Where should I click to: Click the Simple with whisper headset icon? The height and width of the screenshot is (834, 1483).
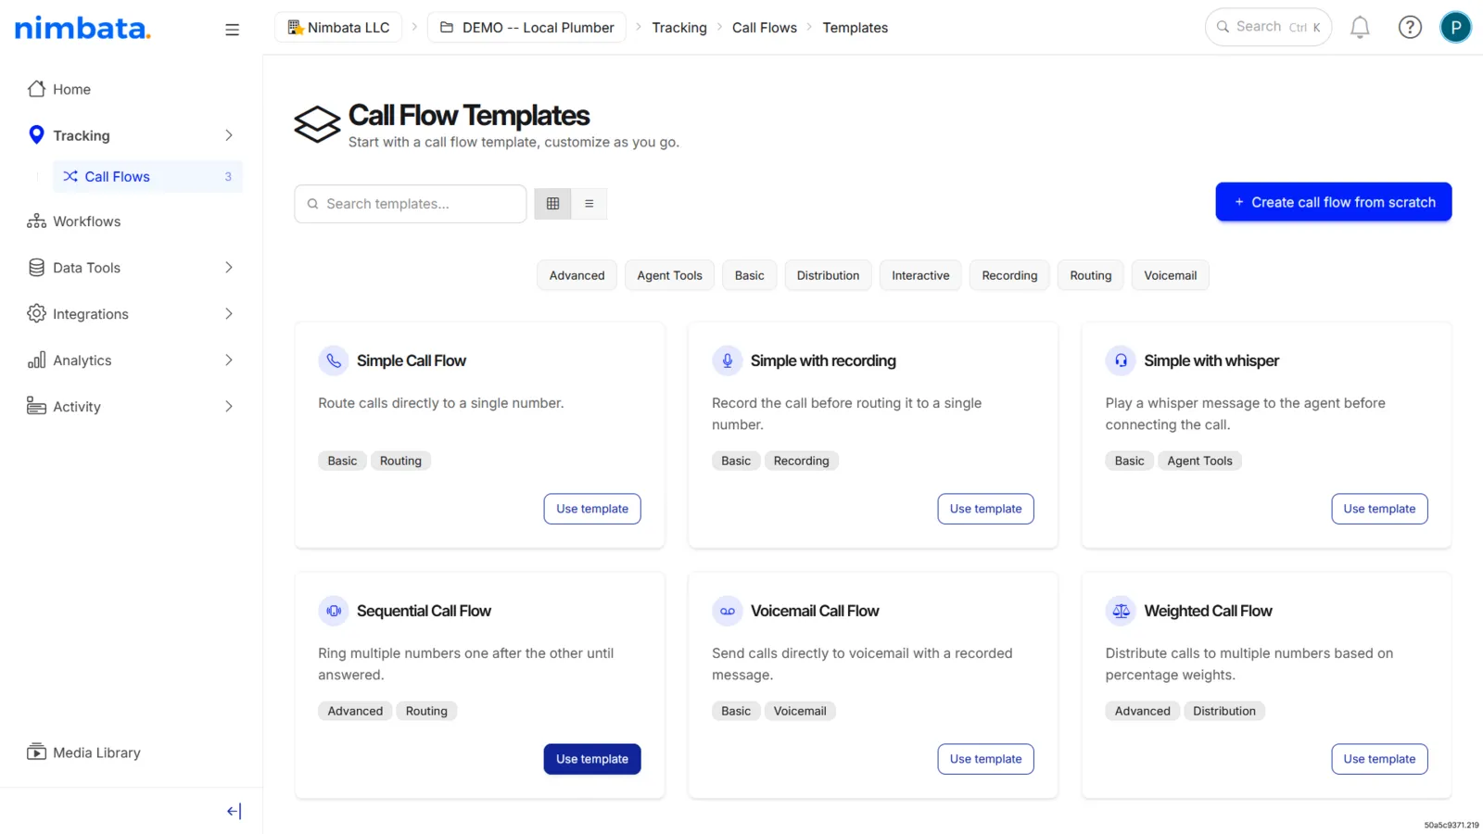pyautogui.click(x=1121, y=360)
